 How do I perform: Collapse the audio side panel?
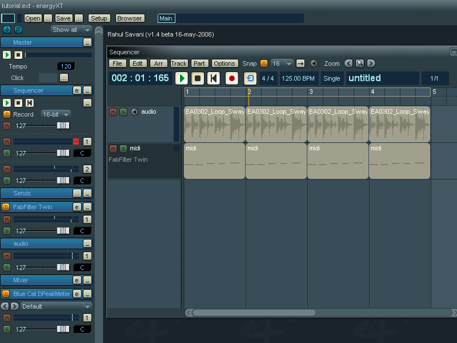[x=87, y=244]
